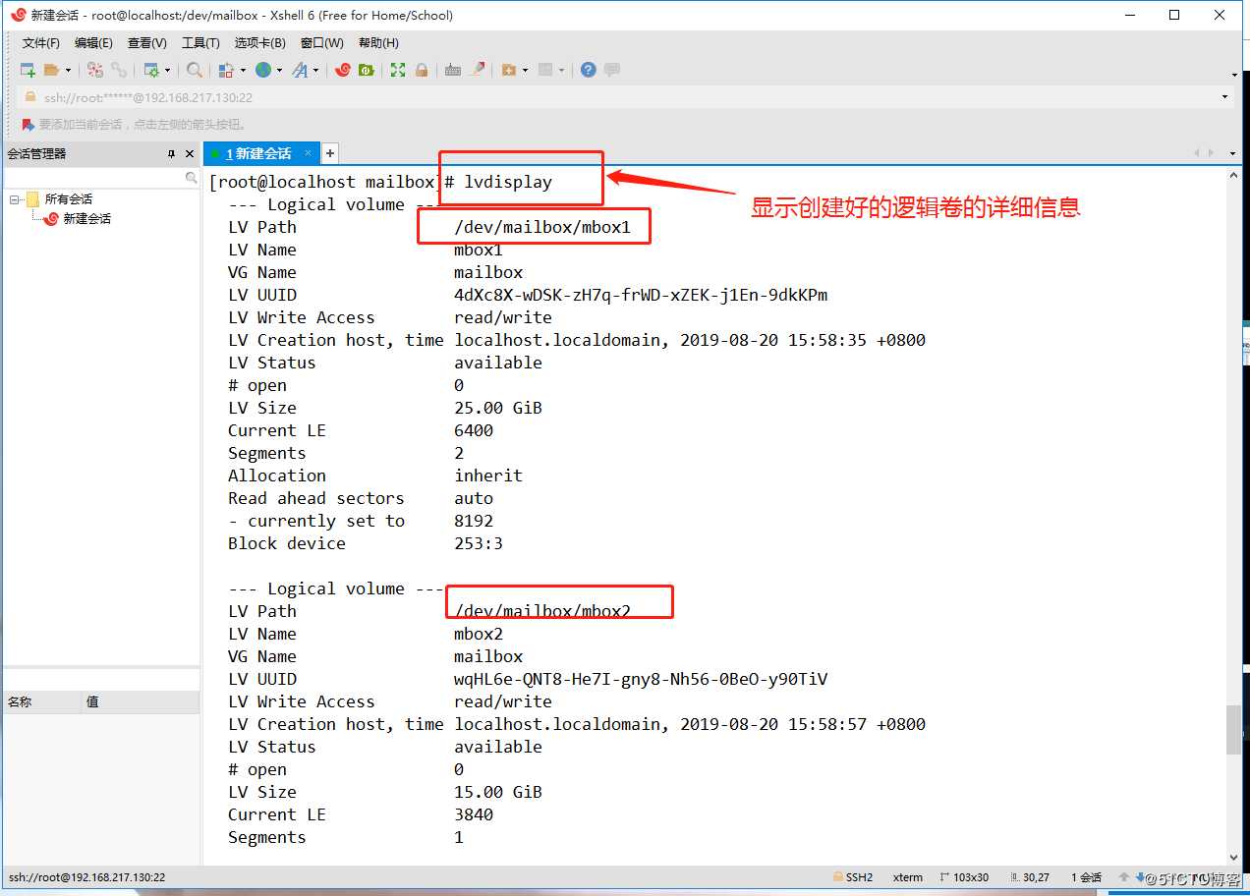Screen dimensions: 1250x896
Task: Open the address bar dropdown on the right
Action: coord(1224,96)
